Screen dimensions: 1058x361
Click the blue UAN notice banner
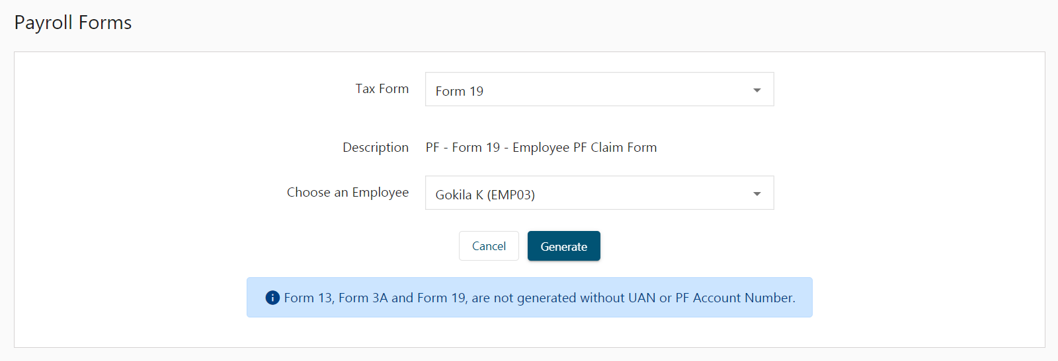click(529, 298)
